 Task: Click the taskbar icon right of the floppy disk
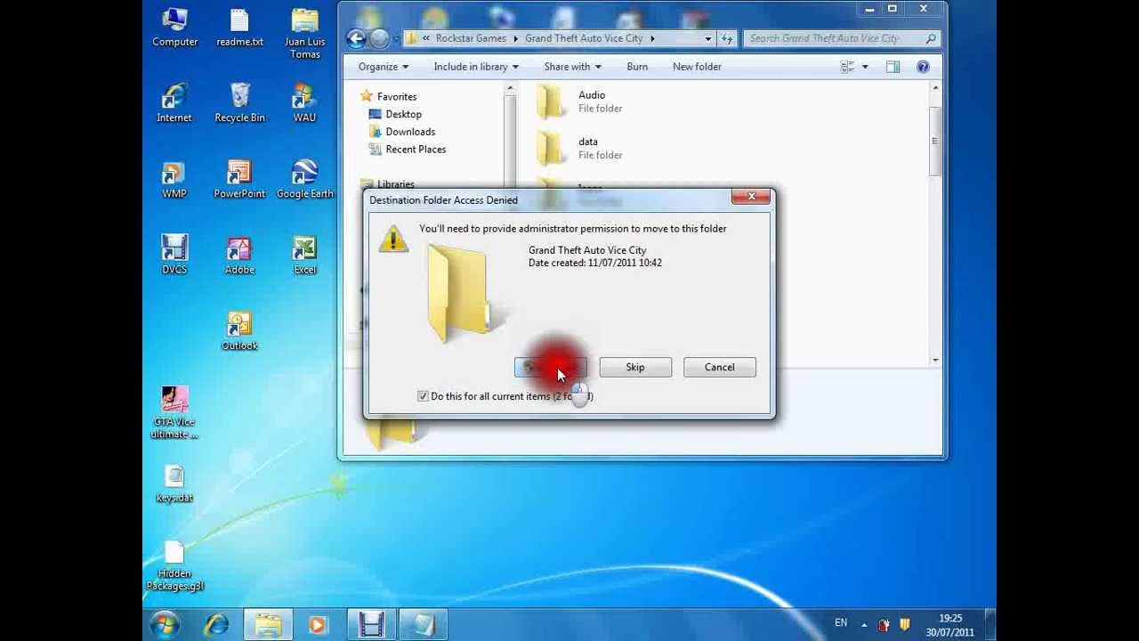(423, 625)
